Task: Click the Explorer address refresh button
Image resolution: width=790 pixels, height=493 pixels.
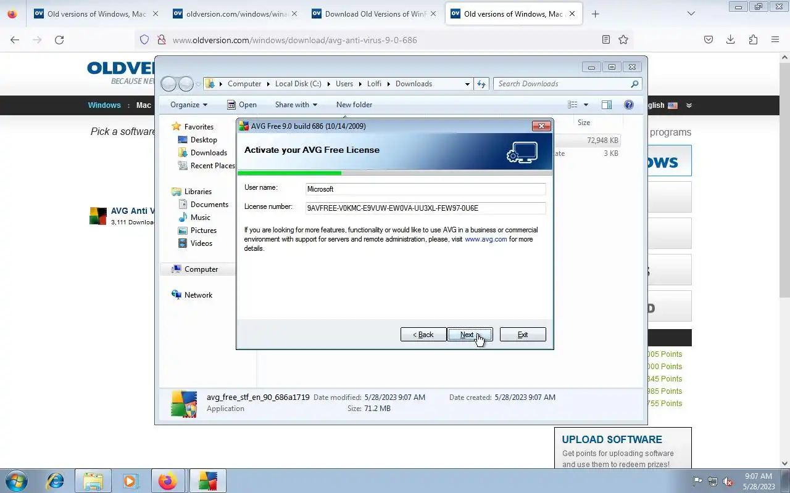Action: [x=481, y=84]
